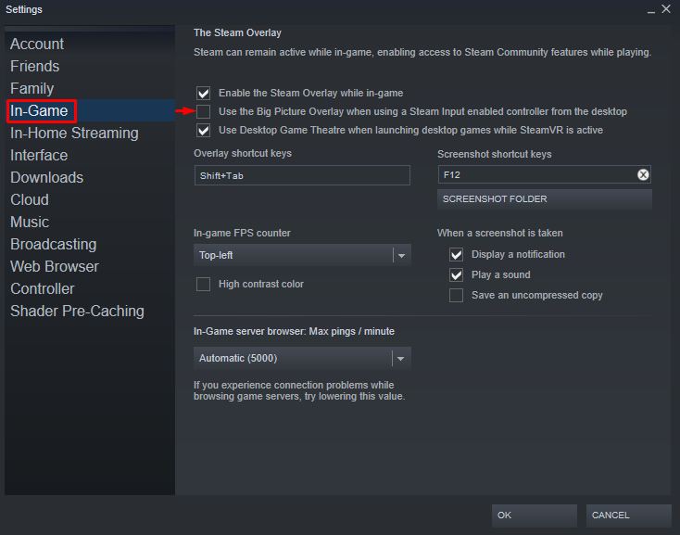The height and width of the screenshot is (535, 680).
Task: Toggle Use Desktop Game Theatre checkbox
Action: [x=204, y=130]
